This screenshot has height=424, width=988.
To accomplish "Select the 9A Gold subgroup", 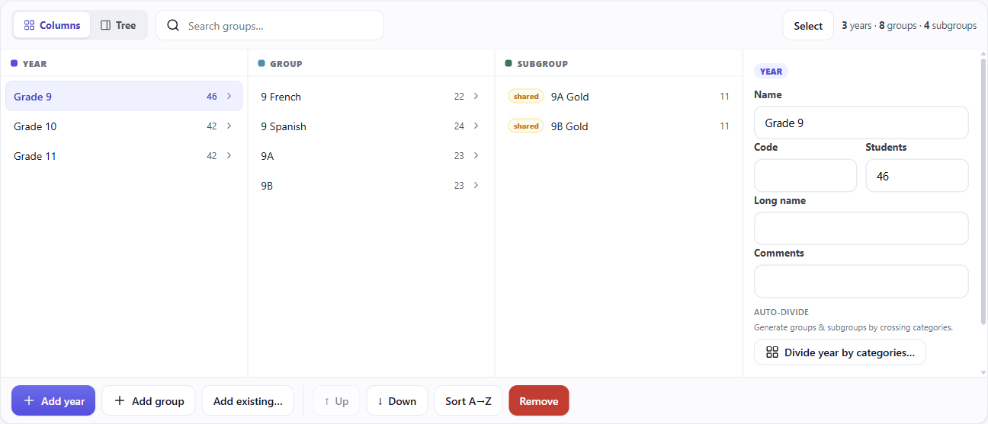I will [618, 97].
